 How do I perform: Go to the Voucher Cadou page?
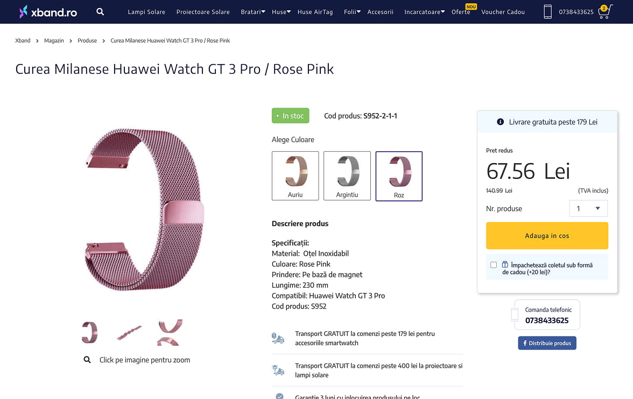(x=503, y=12)
